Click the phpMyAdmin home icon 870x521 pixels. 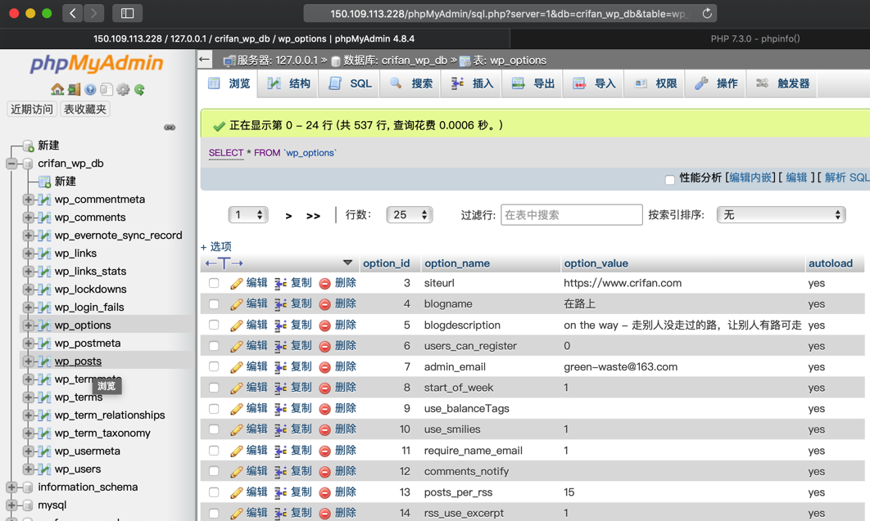pos(57,89)
